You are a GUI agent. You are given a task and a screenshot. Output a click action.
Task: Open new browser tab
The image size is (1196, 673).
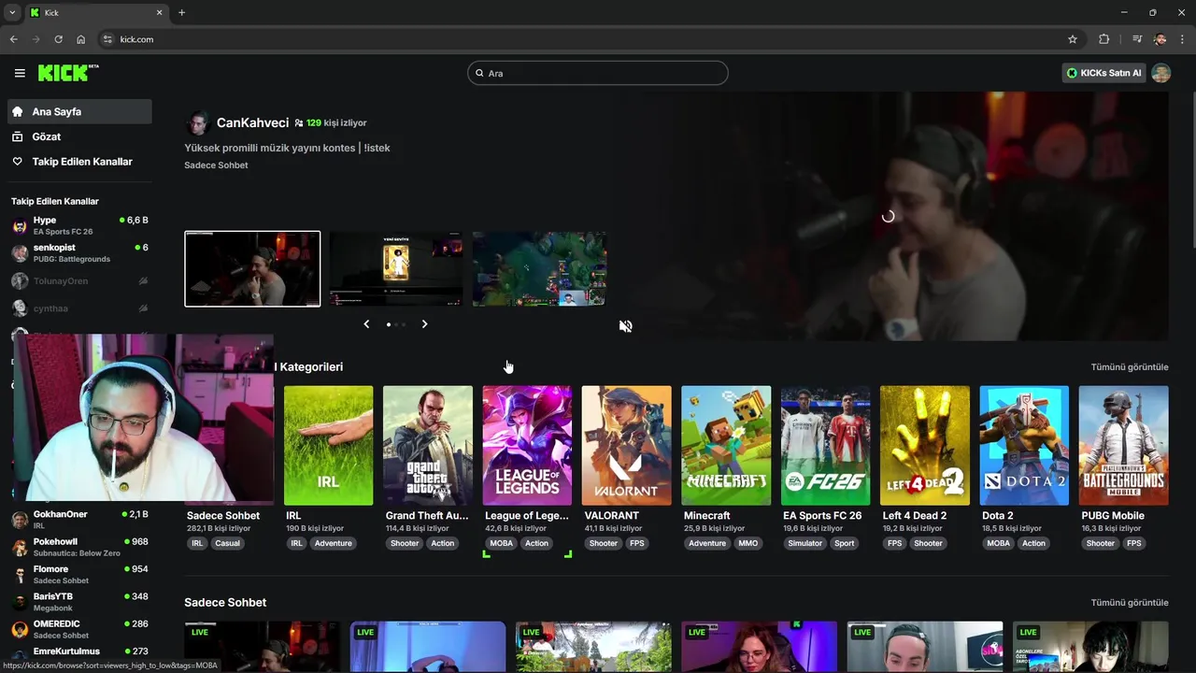(x=181, y=12)
